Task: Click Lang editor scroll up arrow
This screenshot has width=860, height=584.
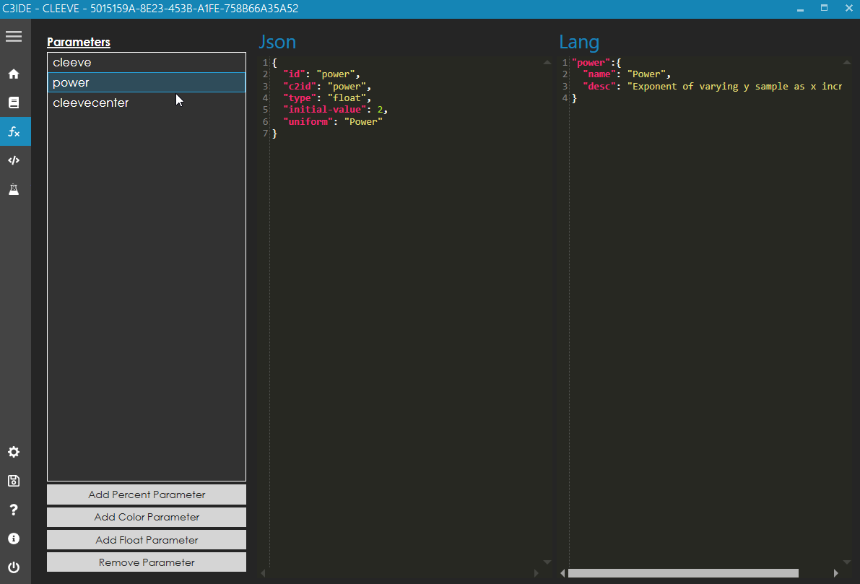Action: [x=847, y=63]
